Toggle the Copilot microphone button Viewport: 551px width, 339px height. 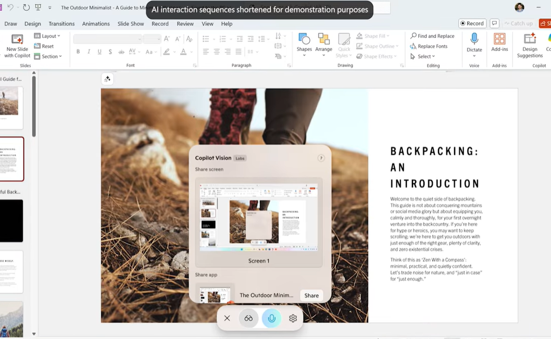pyautogui.click(x=271, y=318)
